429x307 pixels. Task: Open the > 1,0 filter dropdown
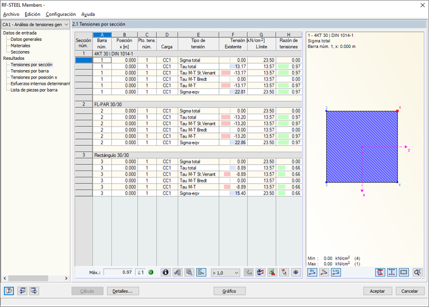225,273
